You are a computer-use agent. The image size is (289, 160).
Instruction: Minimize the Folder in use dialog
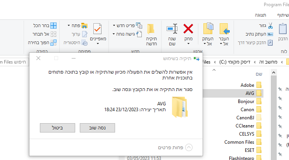pyautogui.click(x=74, y=58)
